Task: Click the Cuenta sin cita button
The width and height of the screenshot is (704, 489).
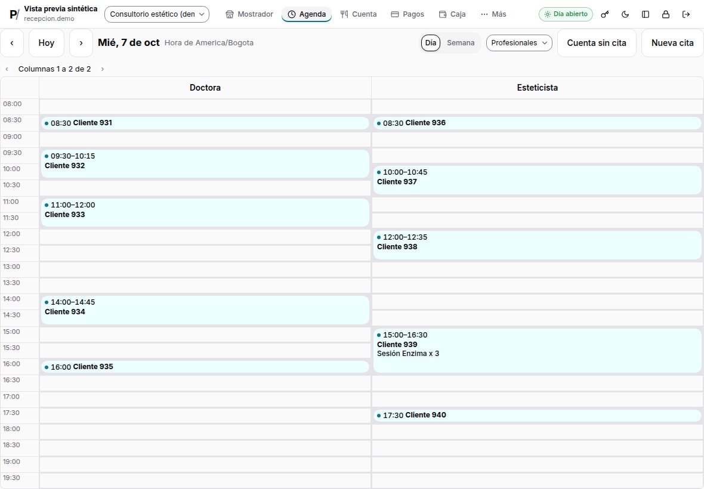Action: click(597, 43)
